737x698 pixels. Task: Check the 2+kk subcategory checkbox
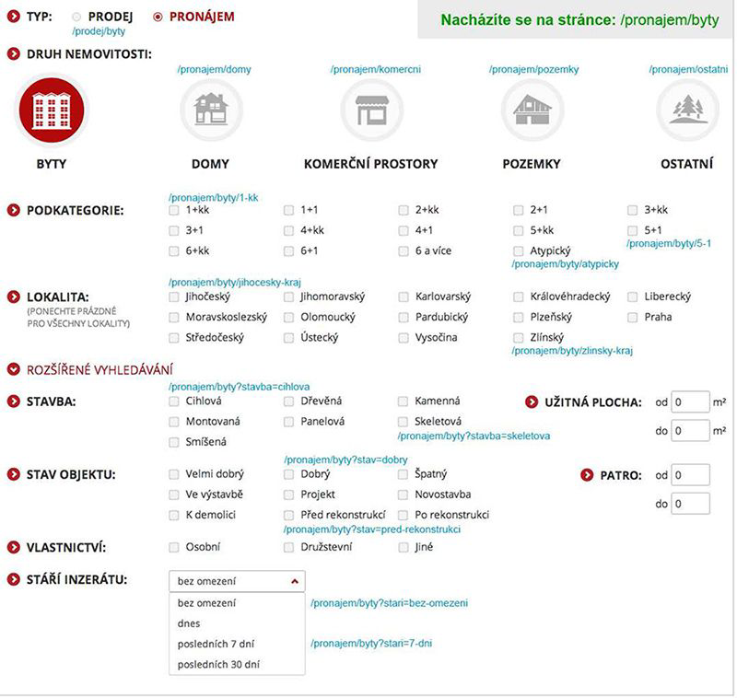pyautogui.click(x=404, y=210)
